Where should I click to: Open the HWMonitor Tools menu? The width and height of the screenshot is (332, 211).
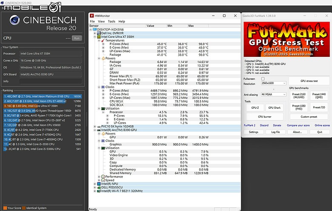[112, 21]
